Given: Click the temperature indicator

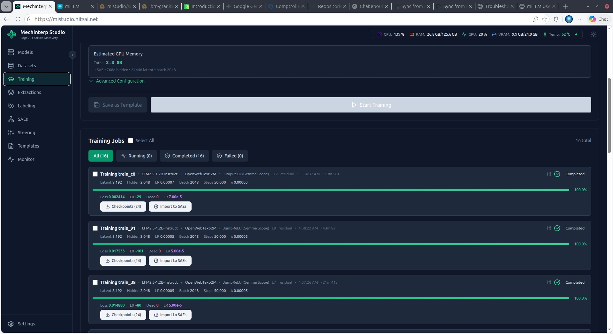Looking at the screenshot, I should click(x=556, y=34).
